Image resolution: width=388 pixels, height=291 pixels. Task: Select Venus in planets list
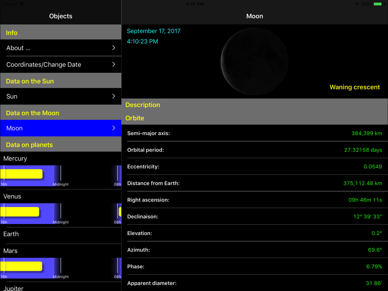[12, 196]
